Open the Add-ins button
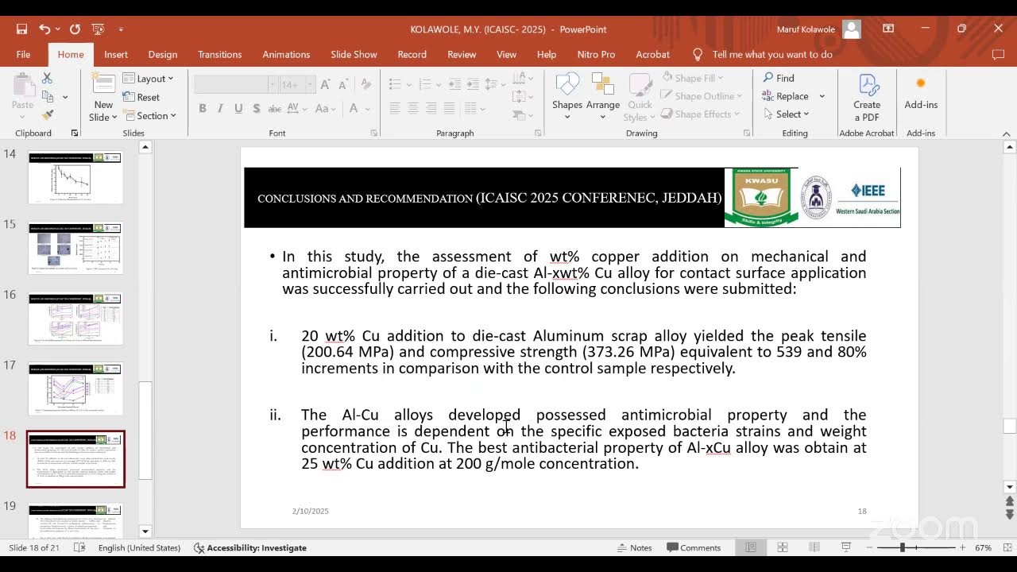Image resolution: width=1017 pixels, height=572 pixels. click(x=921, y=93)
